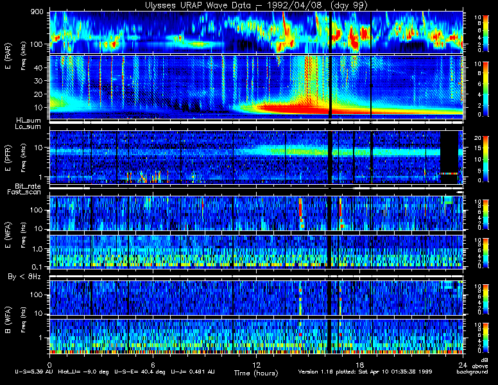The image size is (498, 385).
Task: Click the '24' hour tick on time axis
Action: (463, 364)
